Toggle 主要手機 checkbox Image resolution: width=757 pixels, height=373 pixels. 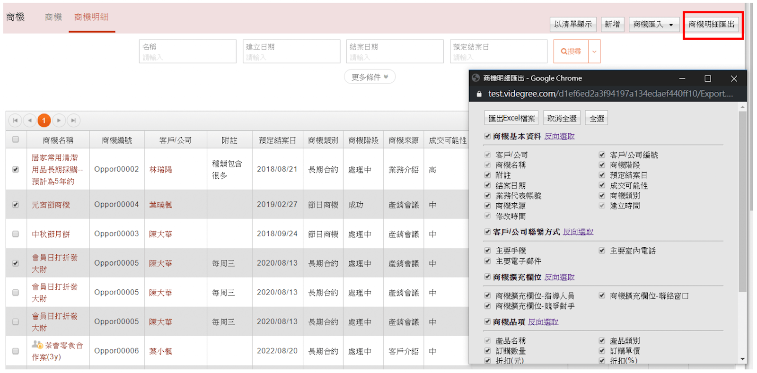point(487,251)
